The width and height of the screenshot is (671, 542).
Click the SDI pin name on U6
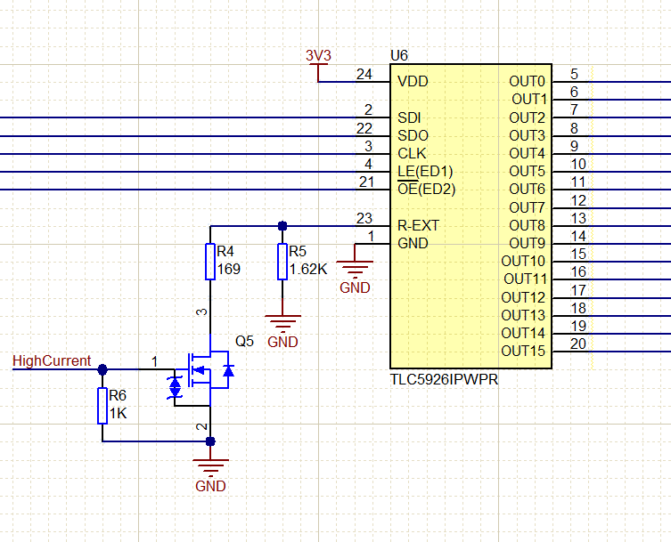click(x=410, y=117)
